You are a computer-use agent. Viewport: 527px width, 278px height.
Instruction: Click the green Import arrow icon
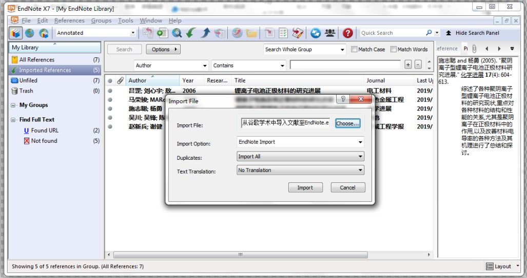tap(191, 33)
